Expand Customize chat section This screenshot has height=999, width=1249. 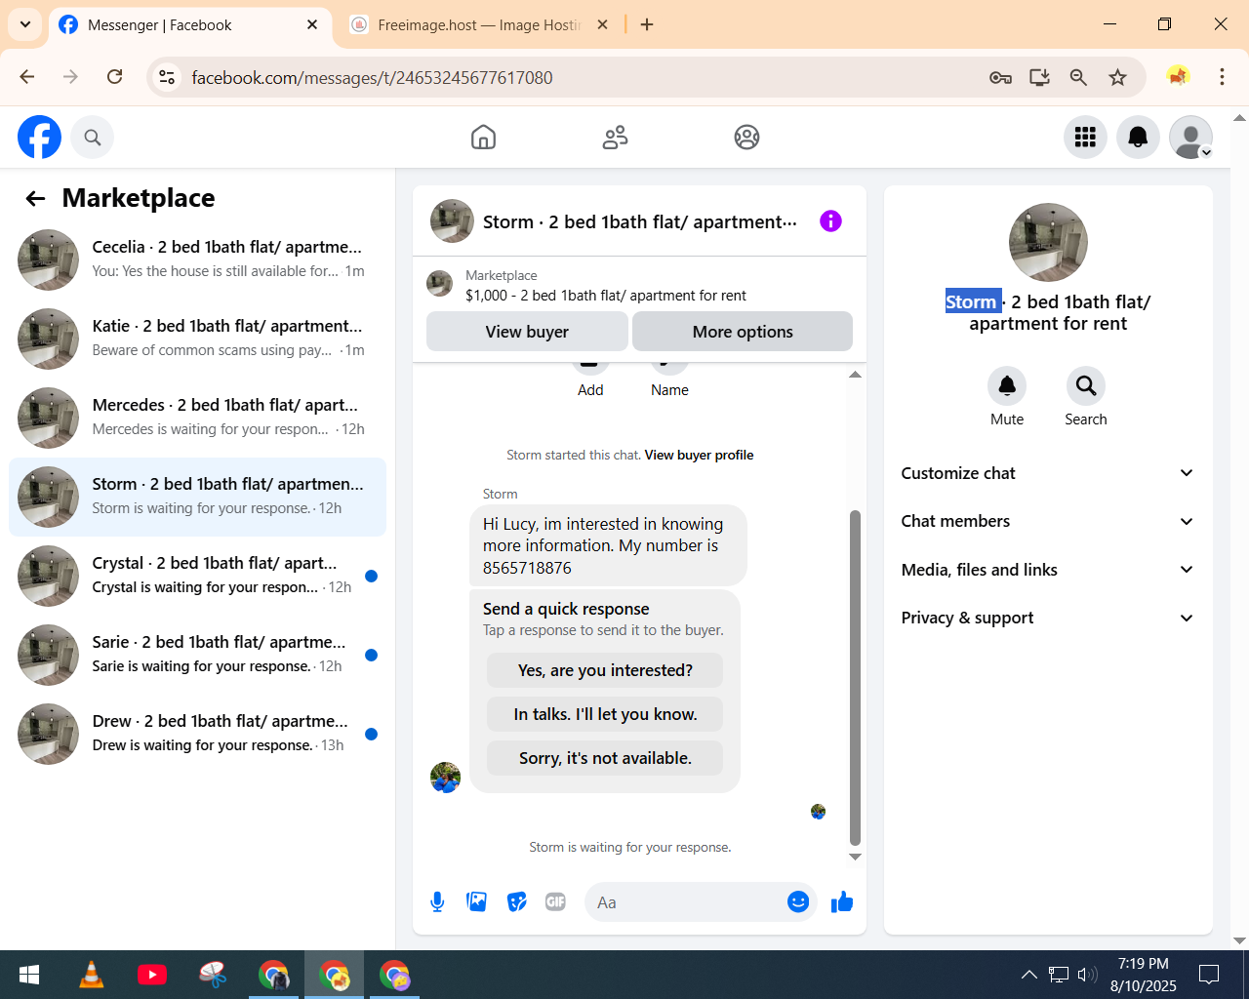[x=1048, y=473]
